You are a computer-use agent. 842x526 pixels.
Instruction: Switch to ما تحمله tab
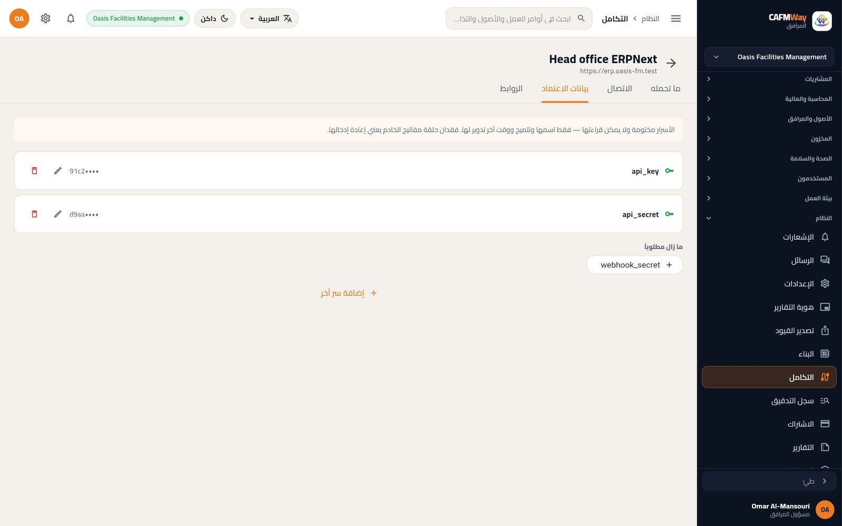[666, 88]
